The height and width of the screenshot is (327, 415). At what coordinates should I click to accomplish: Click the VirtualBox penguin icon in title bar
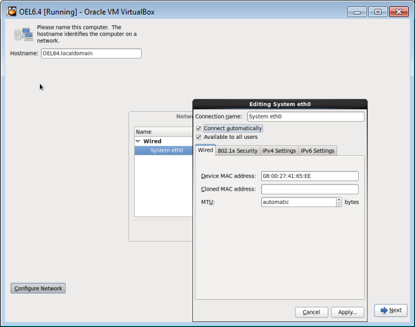pyautogui.click(x=11, y=11)
